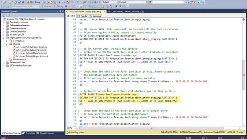
Task: Click the second icon in Solution Explorer toolbar
Action: click(x=8, y=15)
